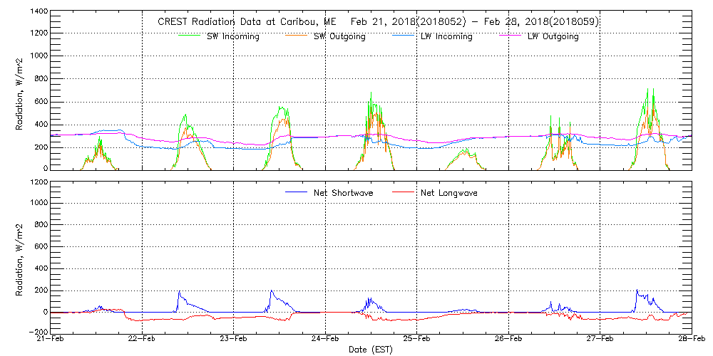
Task: Click the -200 tick on lower chart
Action: (36, 333)
